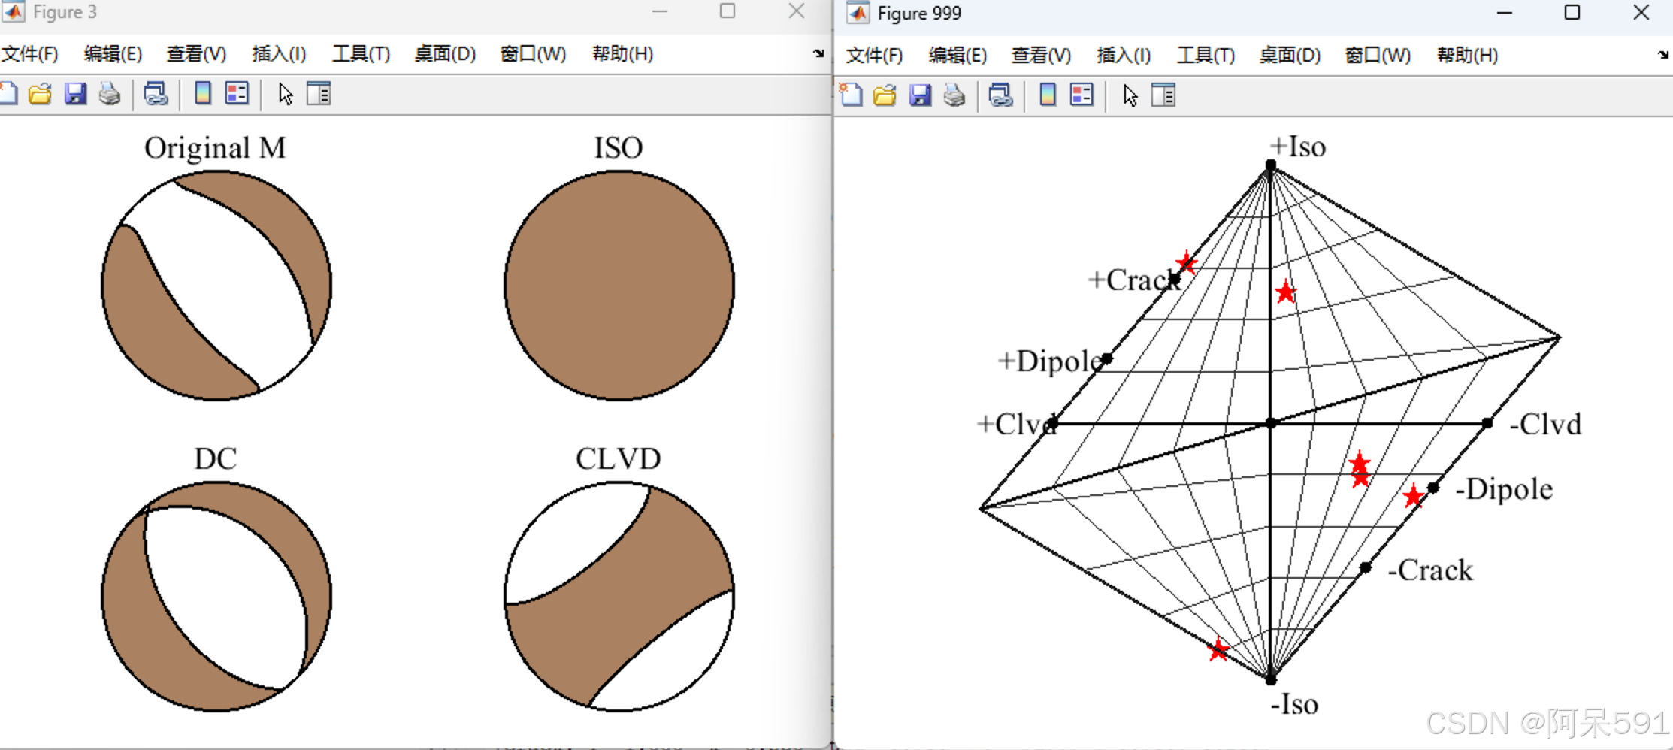Open a file using Figure 999 open icon

(x=885, y=95)
